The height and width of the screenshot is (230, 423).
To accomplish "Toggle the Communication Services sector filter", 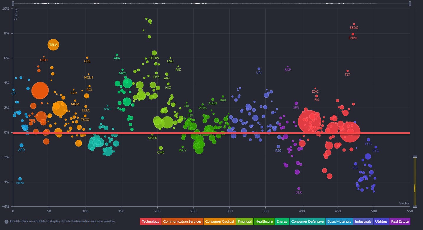I will pyautogui.click(x=182, y=221).
